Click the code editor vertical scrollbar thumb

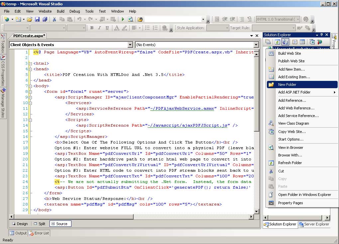[256, 94]
